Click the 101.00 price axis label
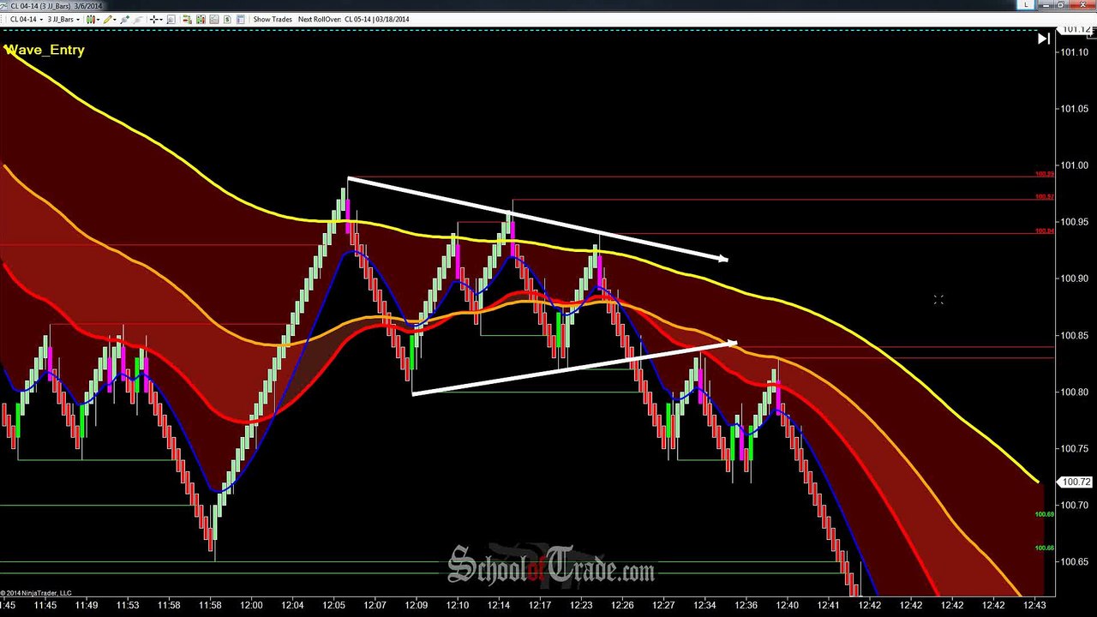This screenshot has width=1097, height=617. [x=1074, y=165]
